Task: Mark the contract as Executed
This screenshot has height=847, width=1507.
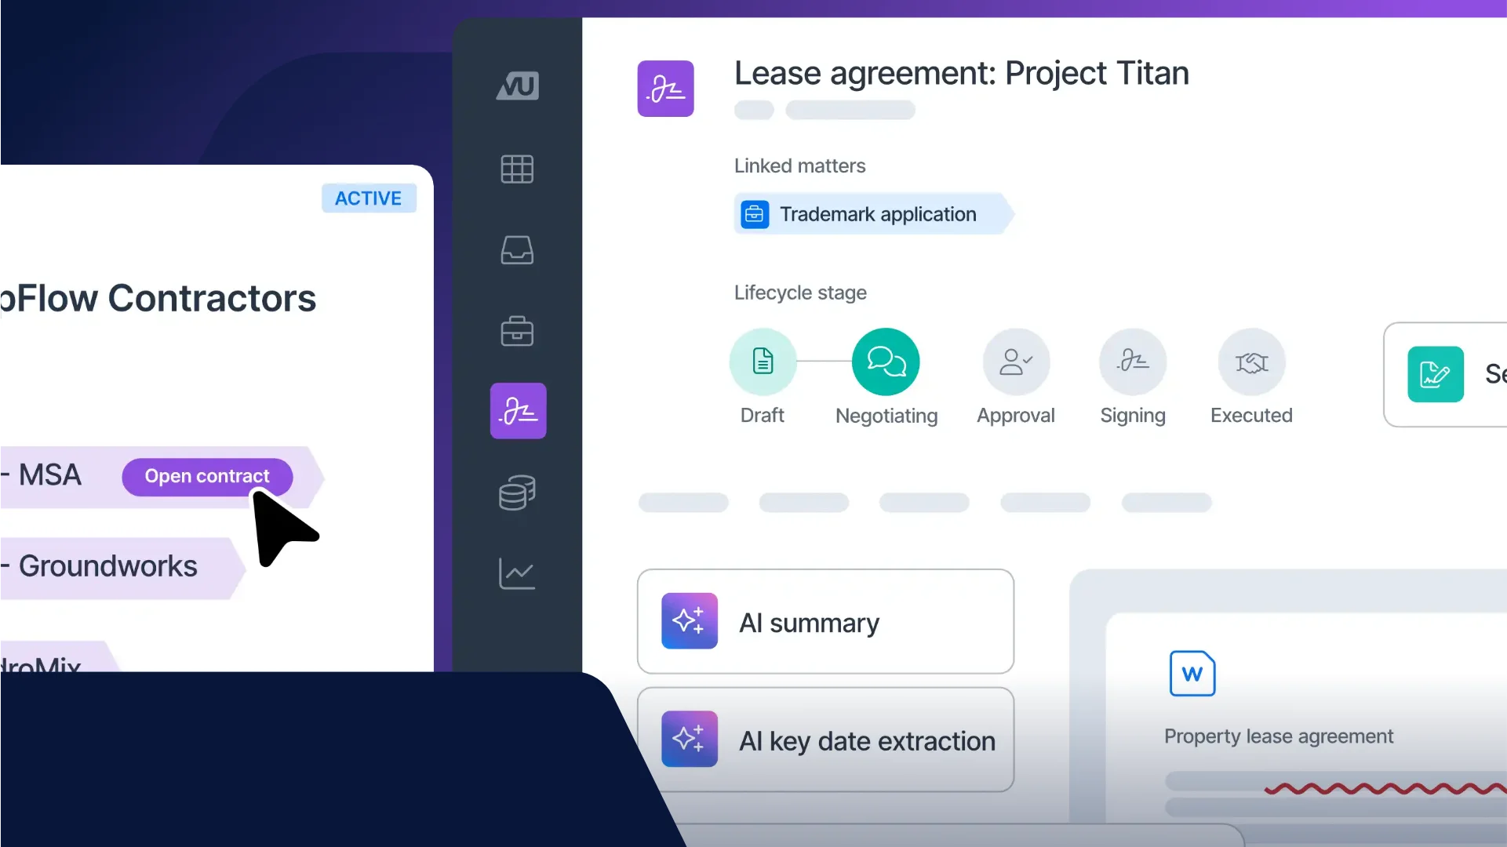Action: tap(1251, 362)
